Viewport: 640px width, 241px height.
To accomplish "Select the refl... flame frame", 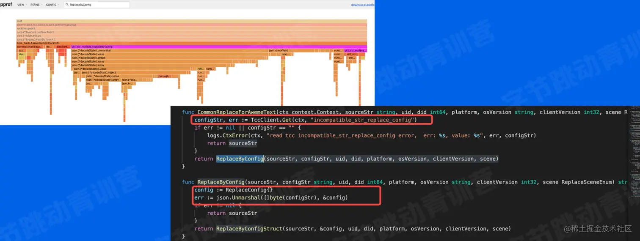I will click(201, 69).
